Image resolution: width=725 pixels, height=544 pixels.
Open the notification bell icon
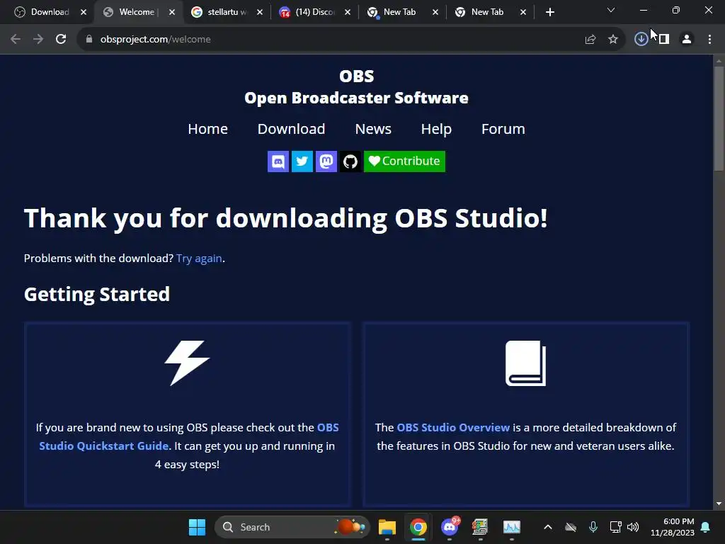tap(706, 527)
